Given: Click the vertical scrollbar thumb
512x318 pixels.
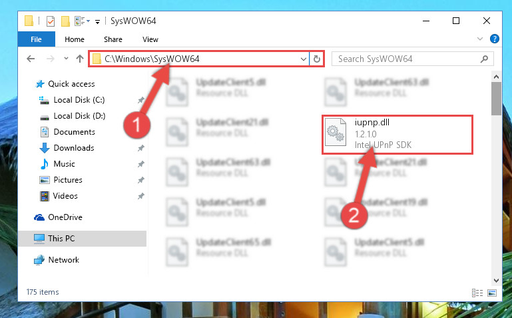Looking at the screenshot, I should click(496, 99).
